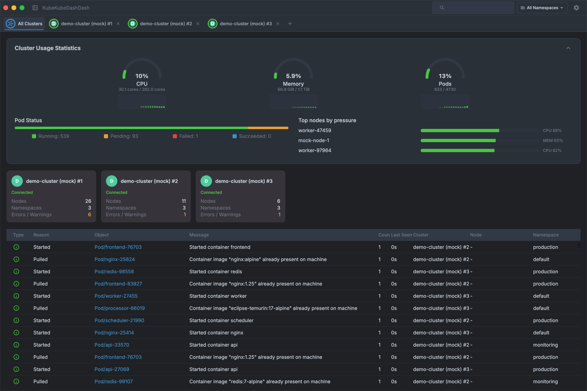This screenshot has height=391, width=587.
Task: Close the demo-cluster (mock) #2 tab
Action: (198, 24)
